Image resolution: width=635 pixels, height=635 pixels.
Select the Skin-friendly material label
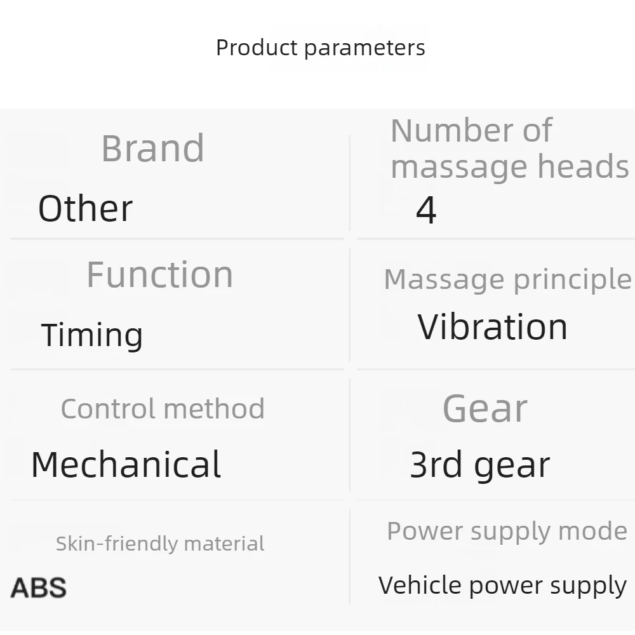click(160, 544)
